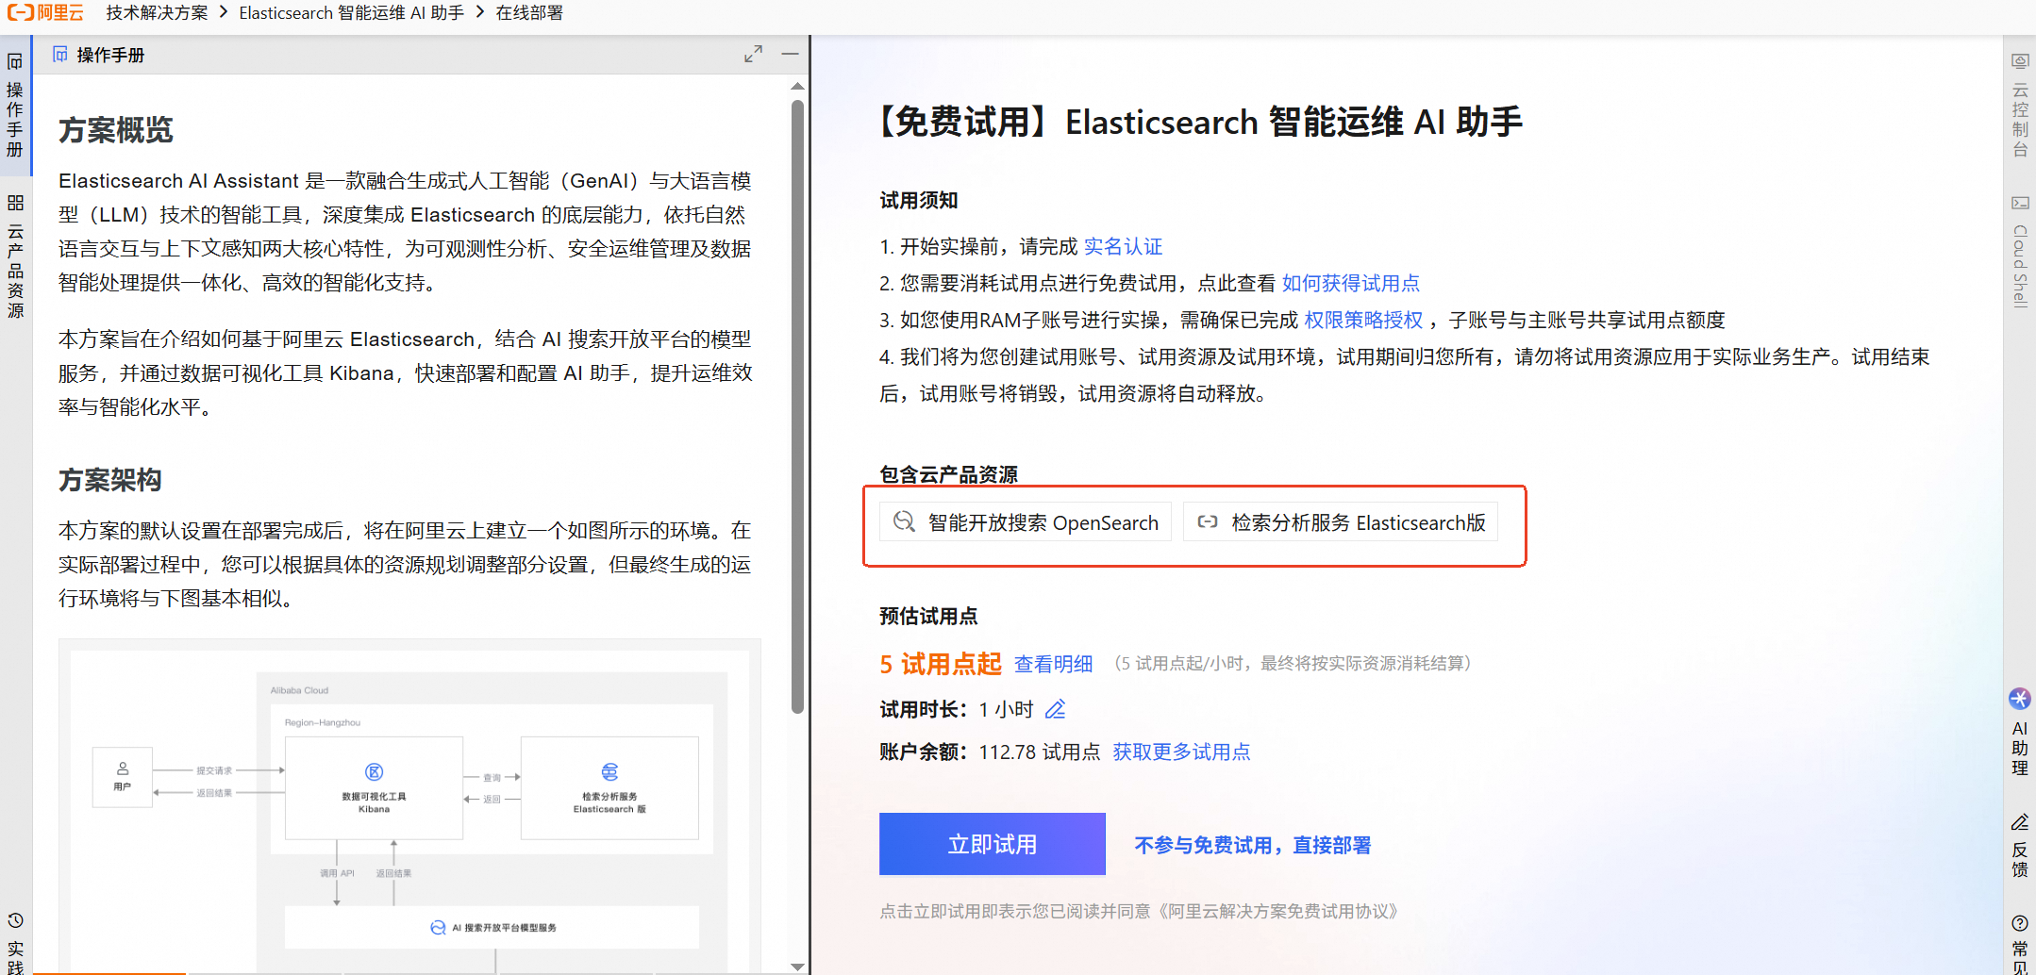Click Kibana node in architecture diagram
This screenshot has height=975, width=2036.
coord(374,788)
